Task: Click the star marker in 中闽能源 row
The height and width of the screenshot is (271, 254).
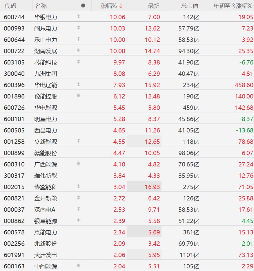Action: pyautogui.click(x=78, y=265)
